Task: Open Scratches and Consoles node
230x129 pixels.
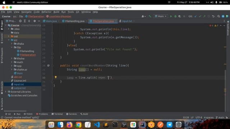Action: pyautogui.click(x=24, y=96)
